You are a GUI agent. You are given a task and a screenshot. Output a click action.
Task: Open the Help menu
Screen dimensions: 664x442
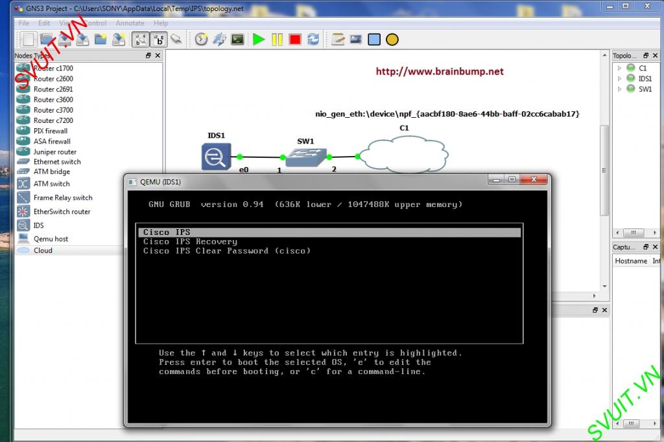(x=161, y=23)
